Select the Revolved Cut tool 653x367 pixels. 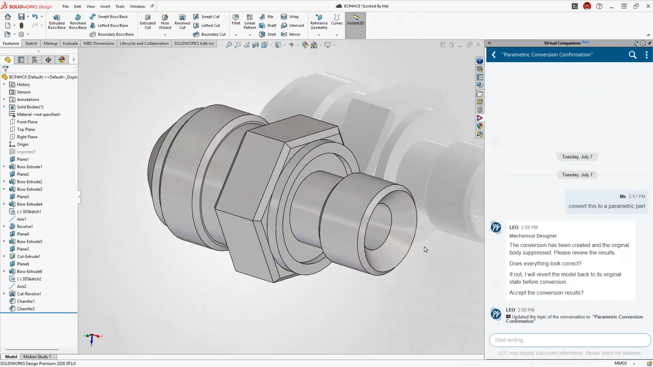click(x=182, y=22)
